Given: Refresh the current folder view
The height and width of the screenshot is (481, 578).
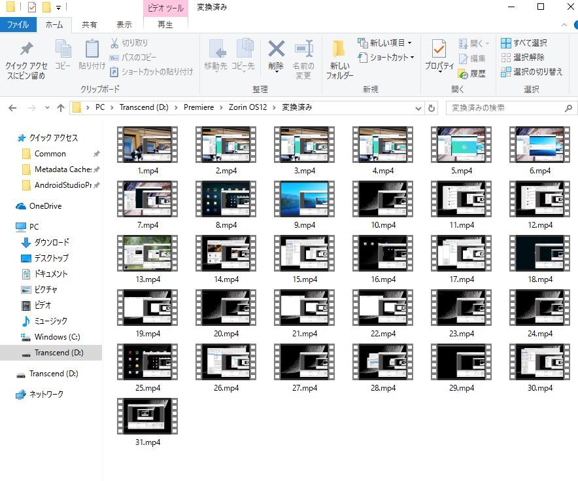Looking at the screenshot, I should point(432,108).
